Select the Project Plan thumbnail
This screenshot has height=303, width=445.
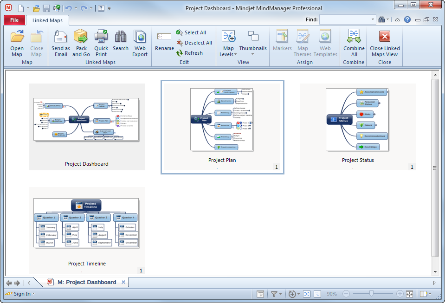[x=222, y=127]
